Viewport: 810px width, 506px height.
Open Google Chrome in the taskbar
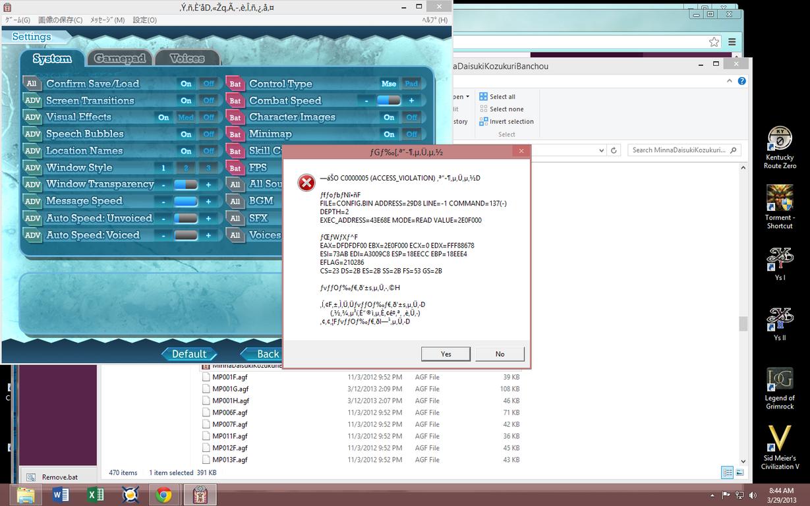[163, 495]
